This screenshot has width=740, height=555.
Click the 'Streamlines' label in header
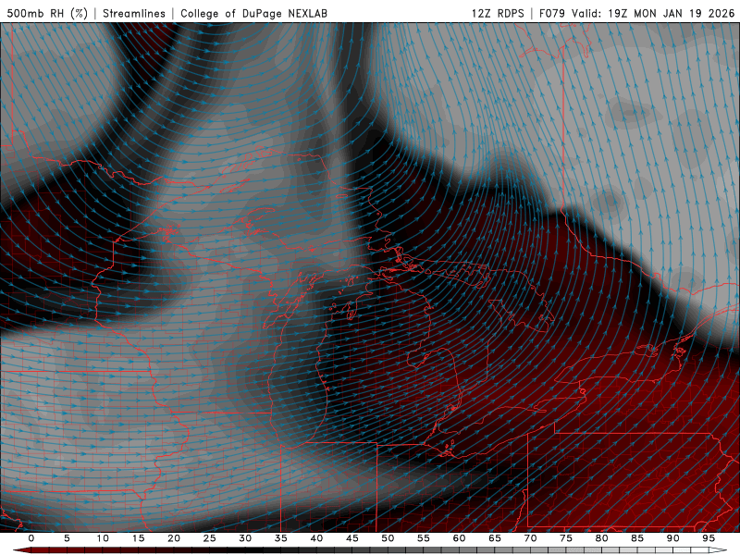[134, 13]
